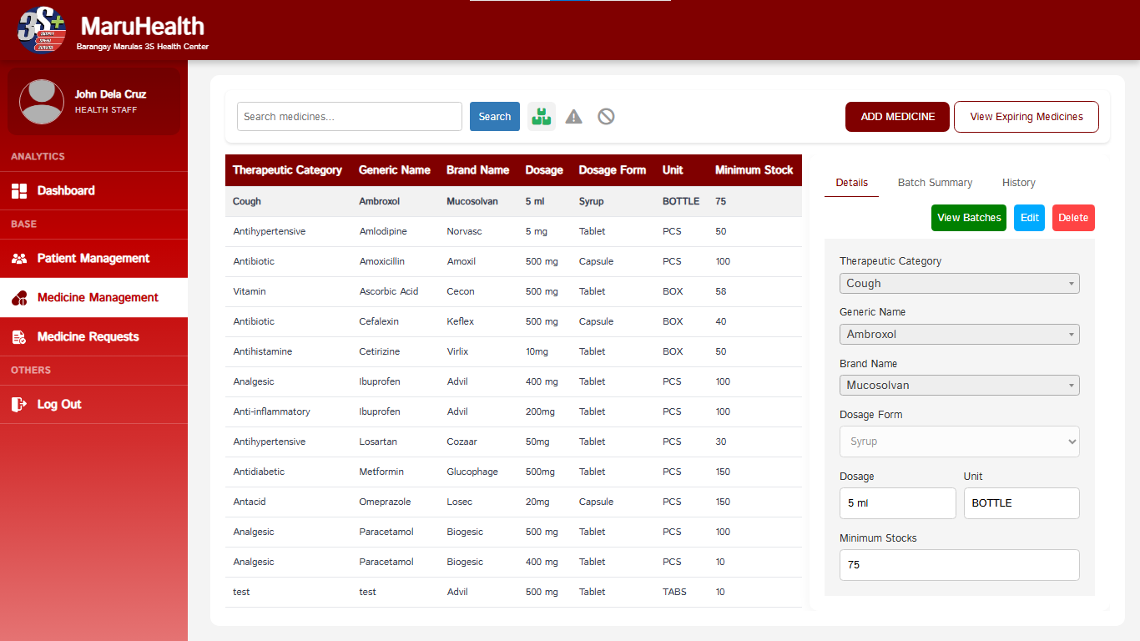Click the warning triangle low-stock icon
Screen dimensions: 1140x641
pos(573,117)
